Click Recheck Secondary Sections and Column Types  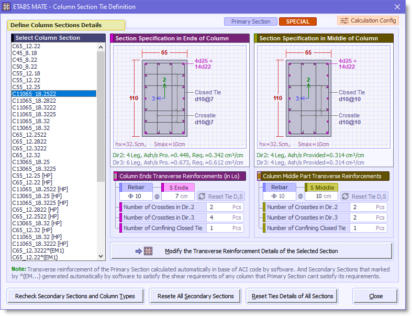[x=75, y=296]
